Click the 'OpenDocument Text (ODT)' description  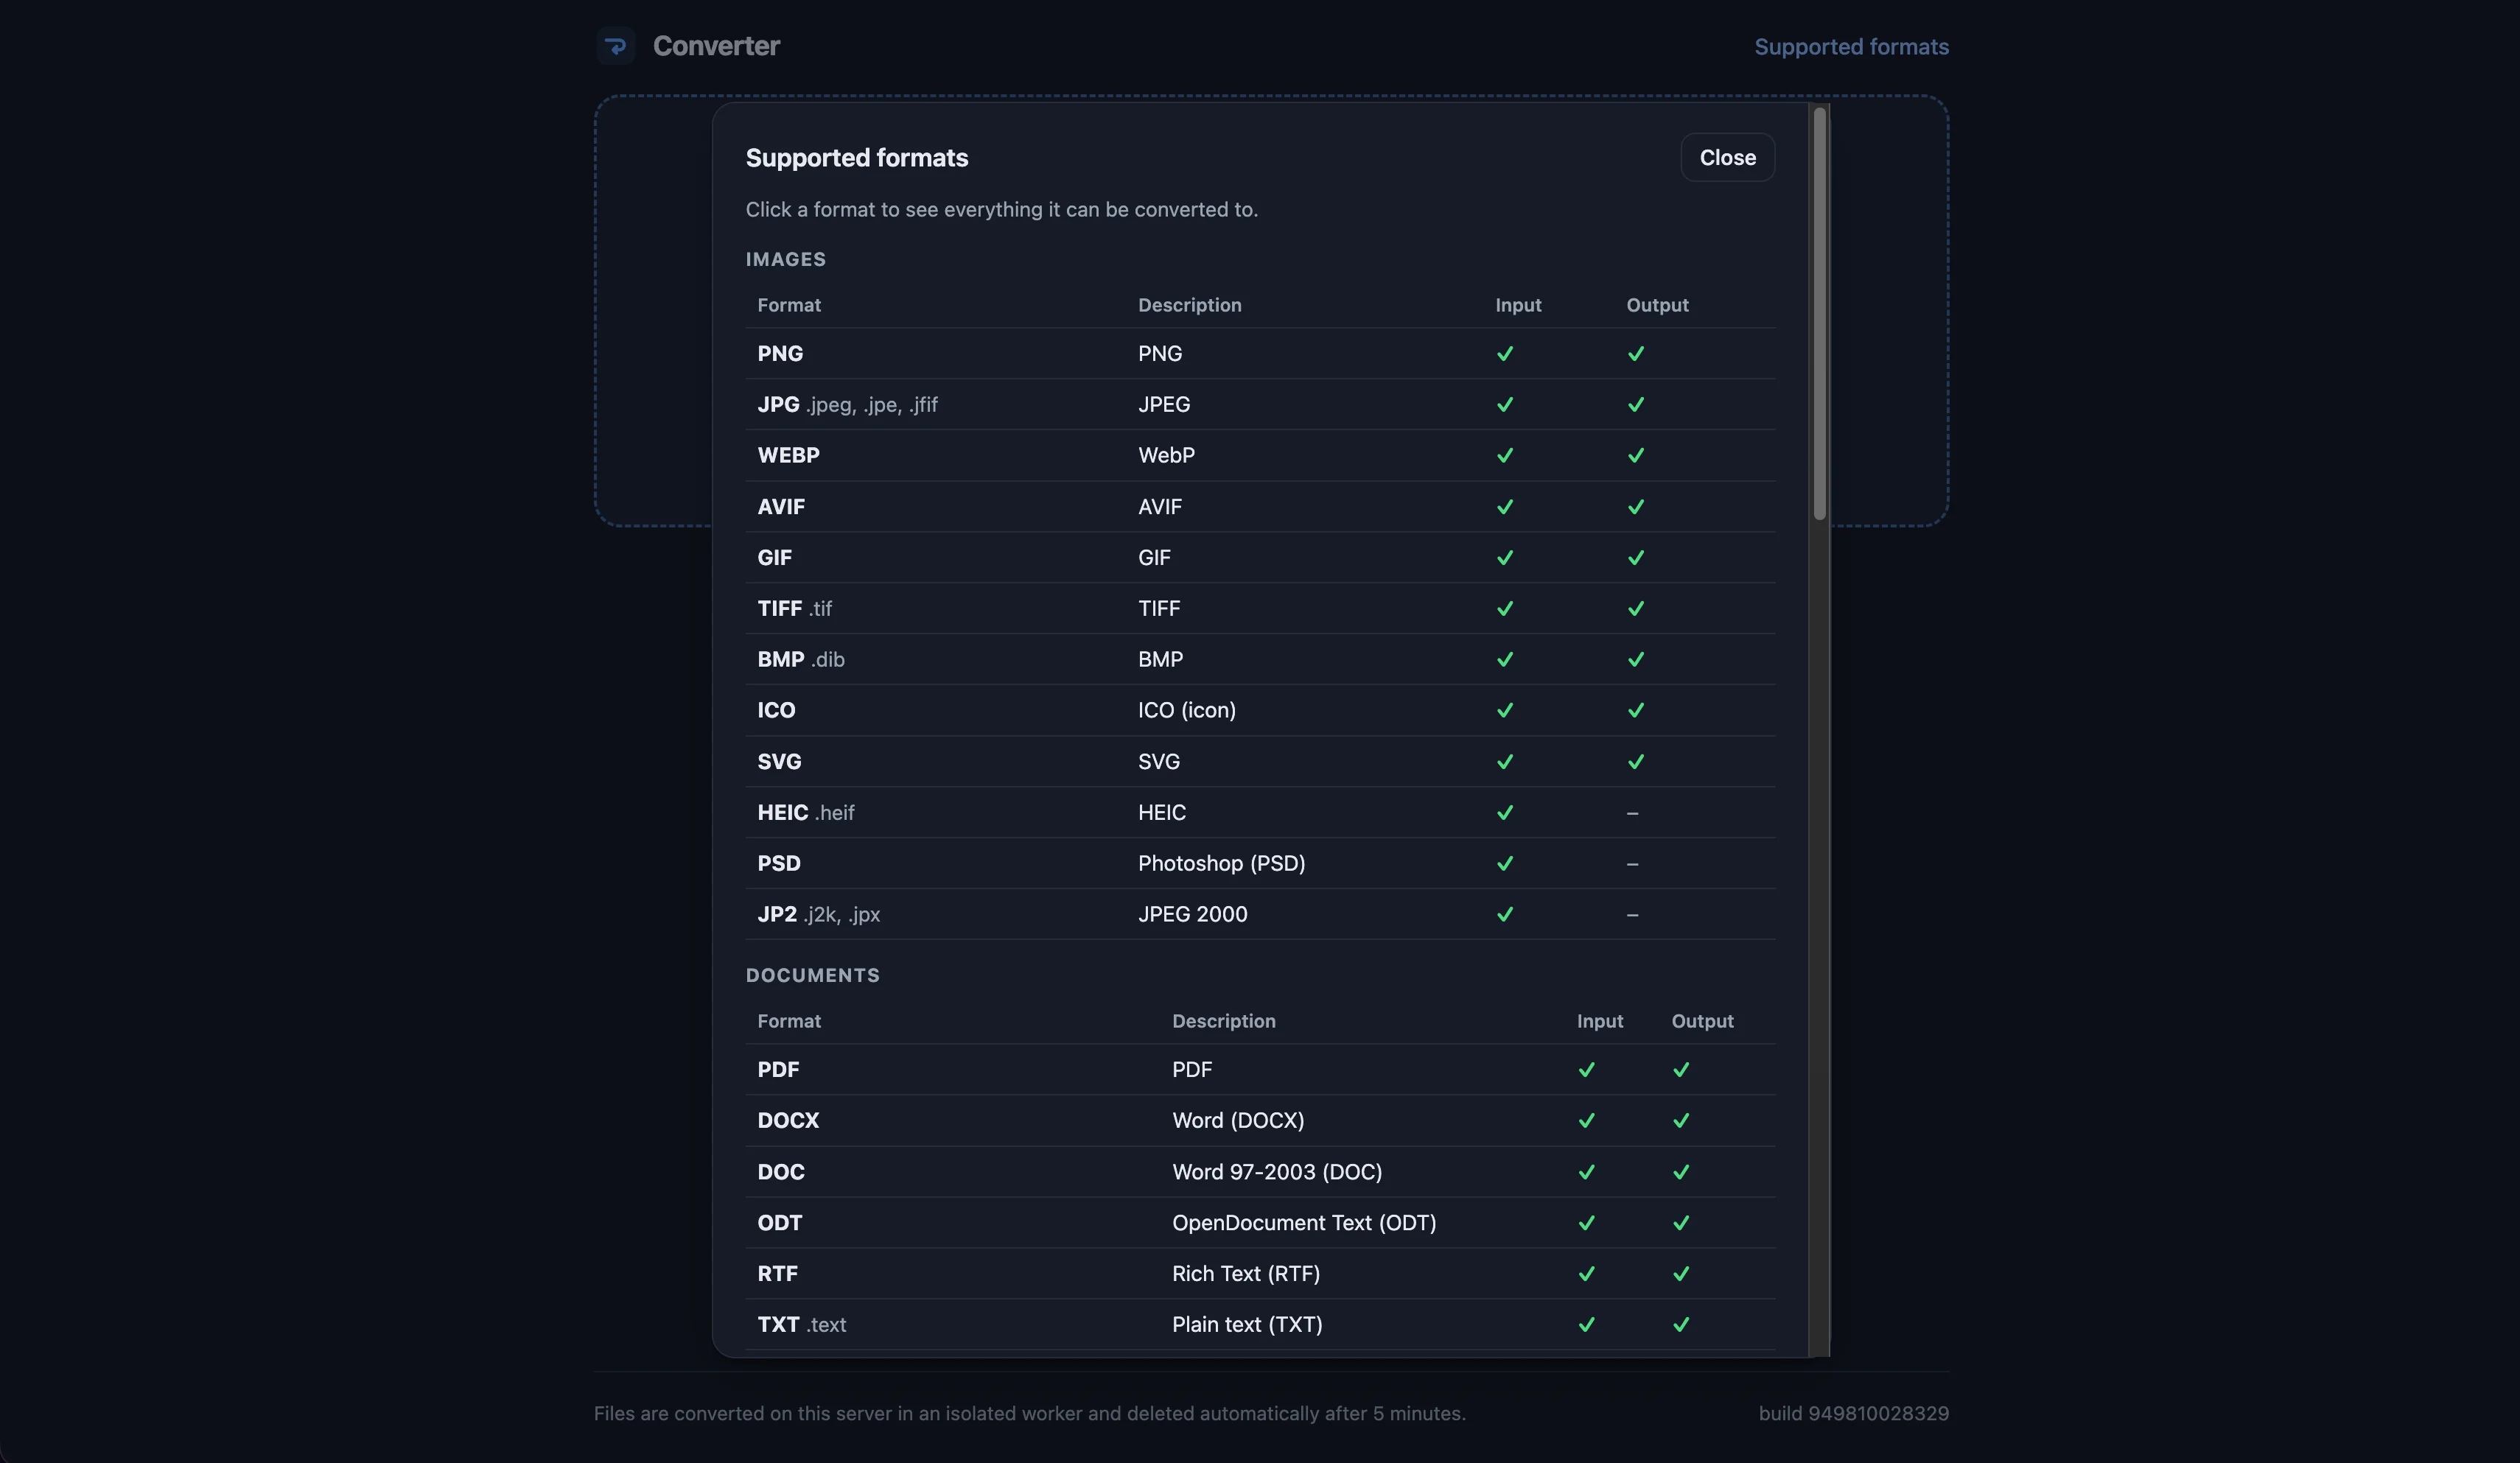pos(1304,1223)
